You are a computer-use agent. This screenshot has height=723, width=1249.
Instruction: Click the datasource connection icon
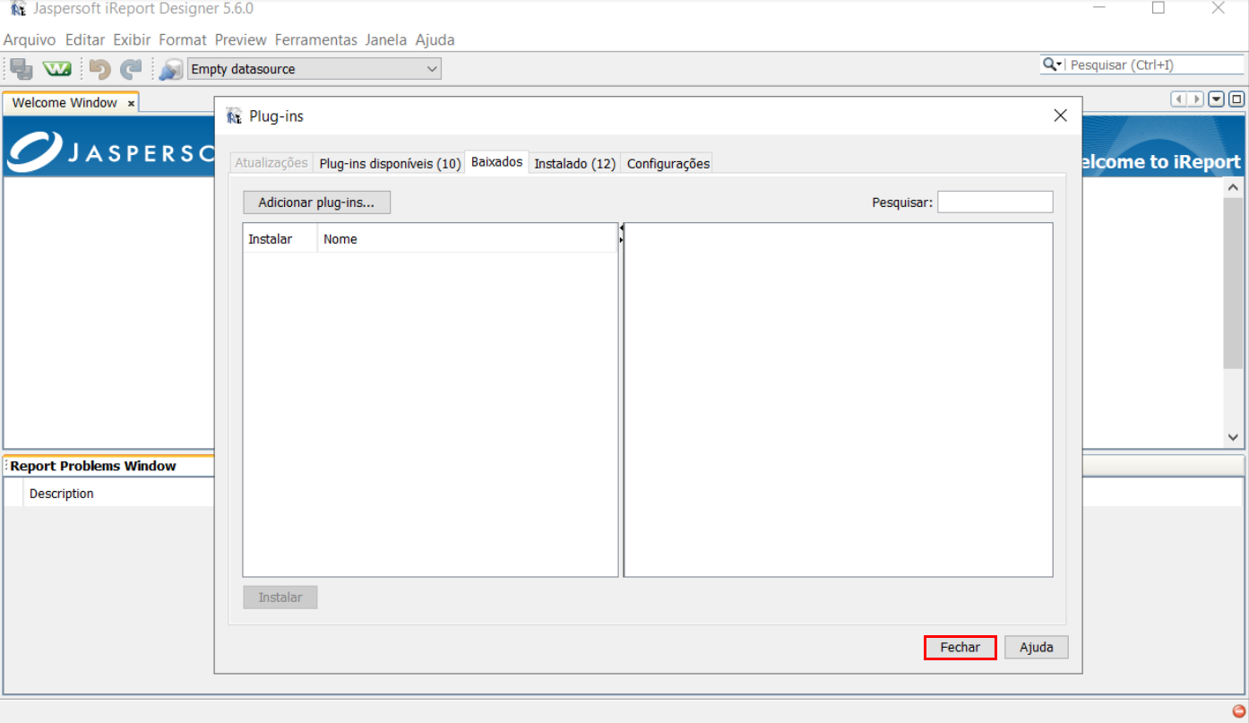(x=171, y=69)
